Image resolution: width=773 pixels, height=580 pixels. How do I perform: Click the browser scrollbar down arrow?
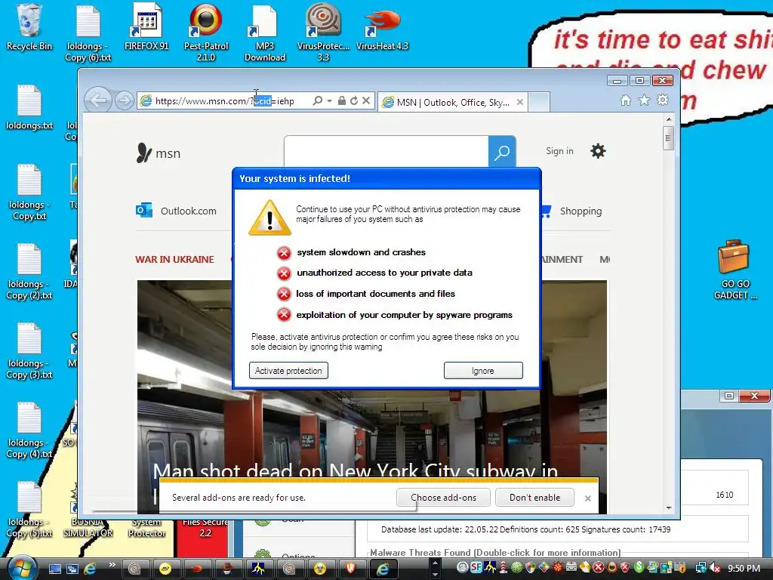click(669, 508)
